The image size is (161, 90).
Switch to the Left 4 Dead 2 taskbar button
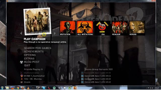(x=75, y=88)
